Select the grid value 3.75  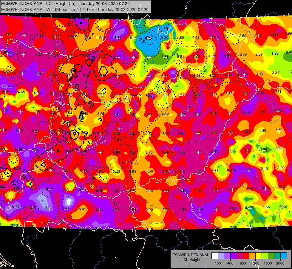tap(260, 73)
